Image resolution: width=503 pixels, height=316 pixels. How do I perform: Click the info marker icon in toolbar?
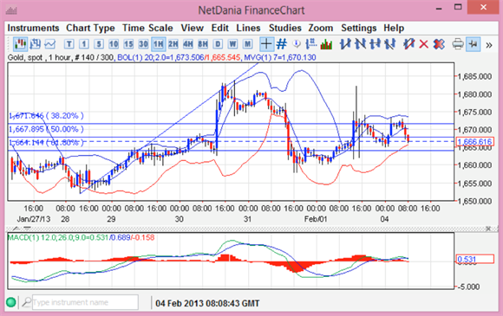[297, 44]
